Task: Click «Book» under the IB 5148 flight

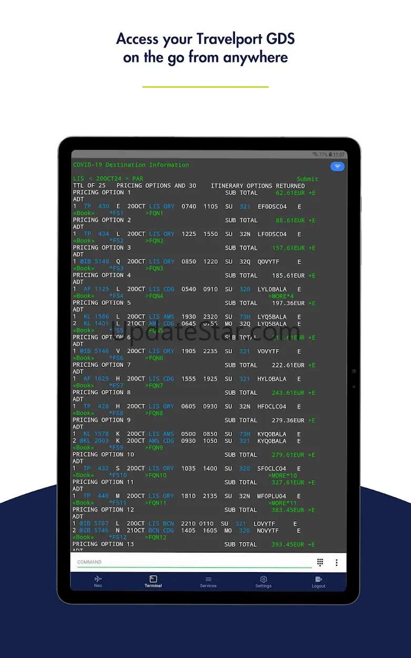Action: [83, 268]
